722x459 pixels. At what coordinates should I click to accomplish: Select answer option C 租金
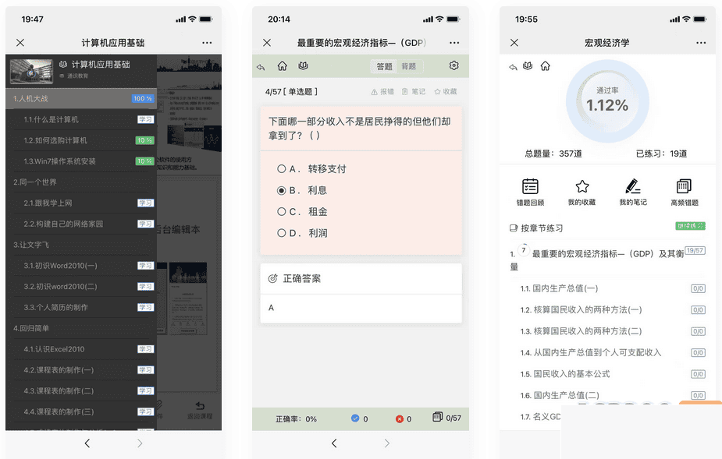307,212
